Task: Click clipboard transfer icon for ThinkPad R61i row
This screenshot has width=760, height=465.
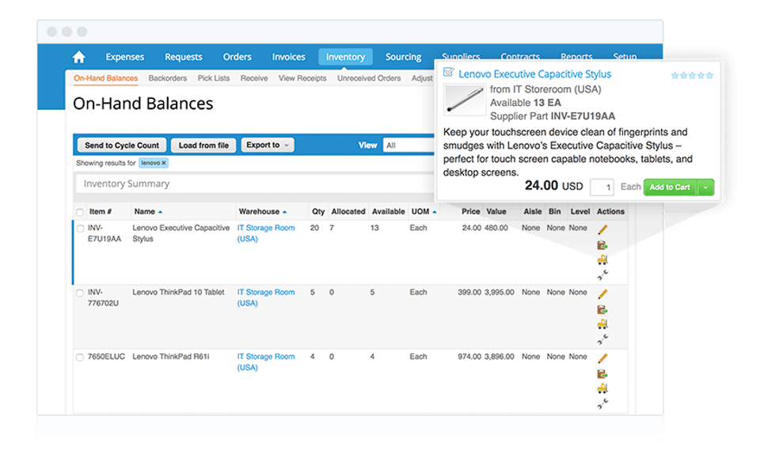Action: tap(602, 374)
